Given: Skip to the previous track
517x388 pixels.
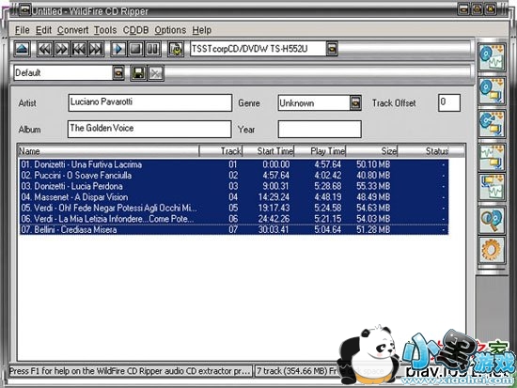Looking at the screenshot, I should click(x=79, y=49).
